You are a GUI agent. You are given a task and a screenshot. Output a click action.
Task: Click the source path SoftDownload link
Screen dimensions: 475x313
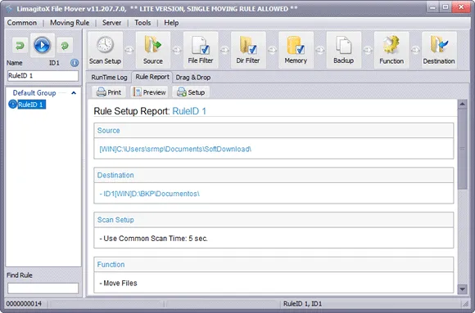(x=175, y=149)
